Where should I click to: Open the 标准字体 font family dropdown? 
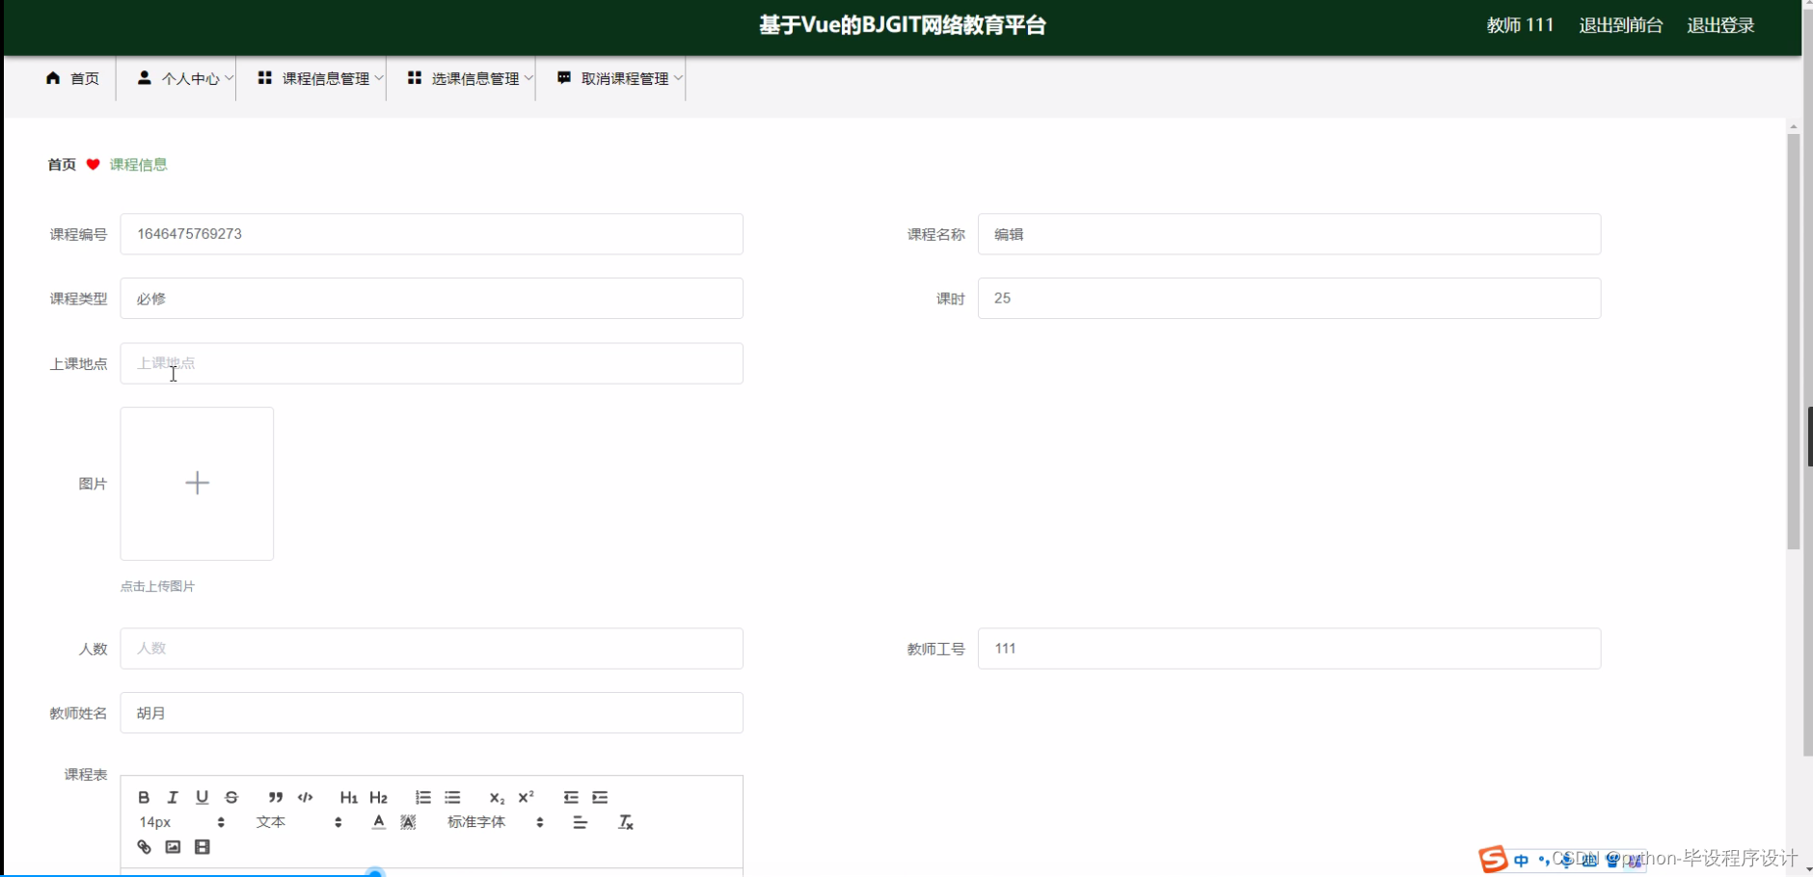pyautogui.click(x=476, y=822)
